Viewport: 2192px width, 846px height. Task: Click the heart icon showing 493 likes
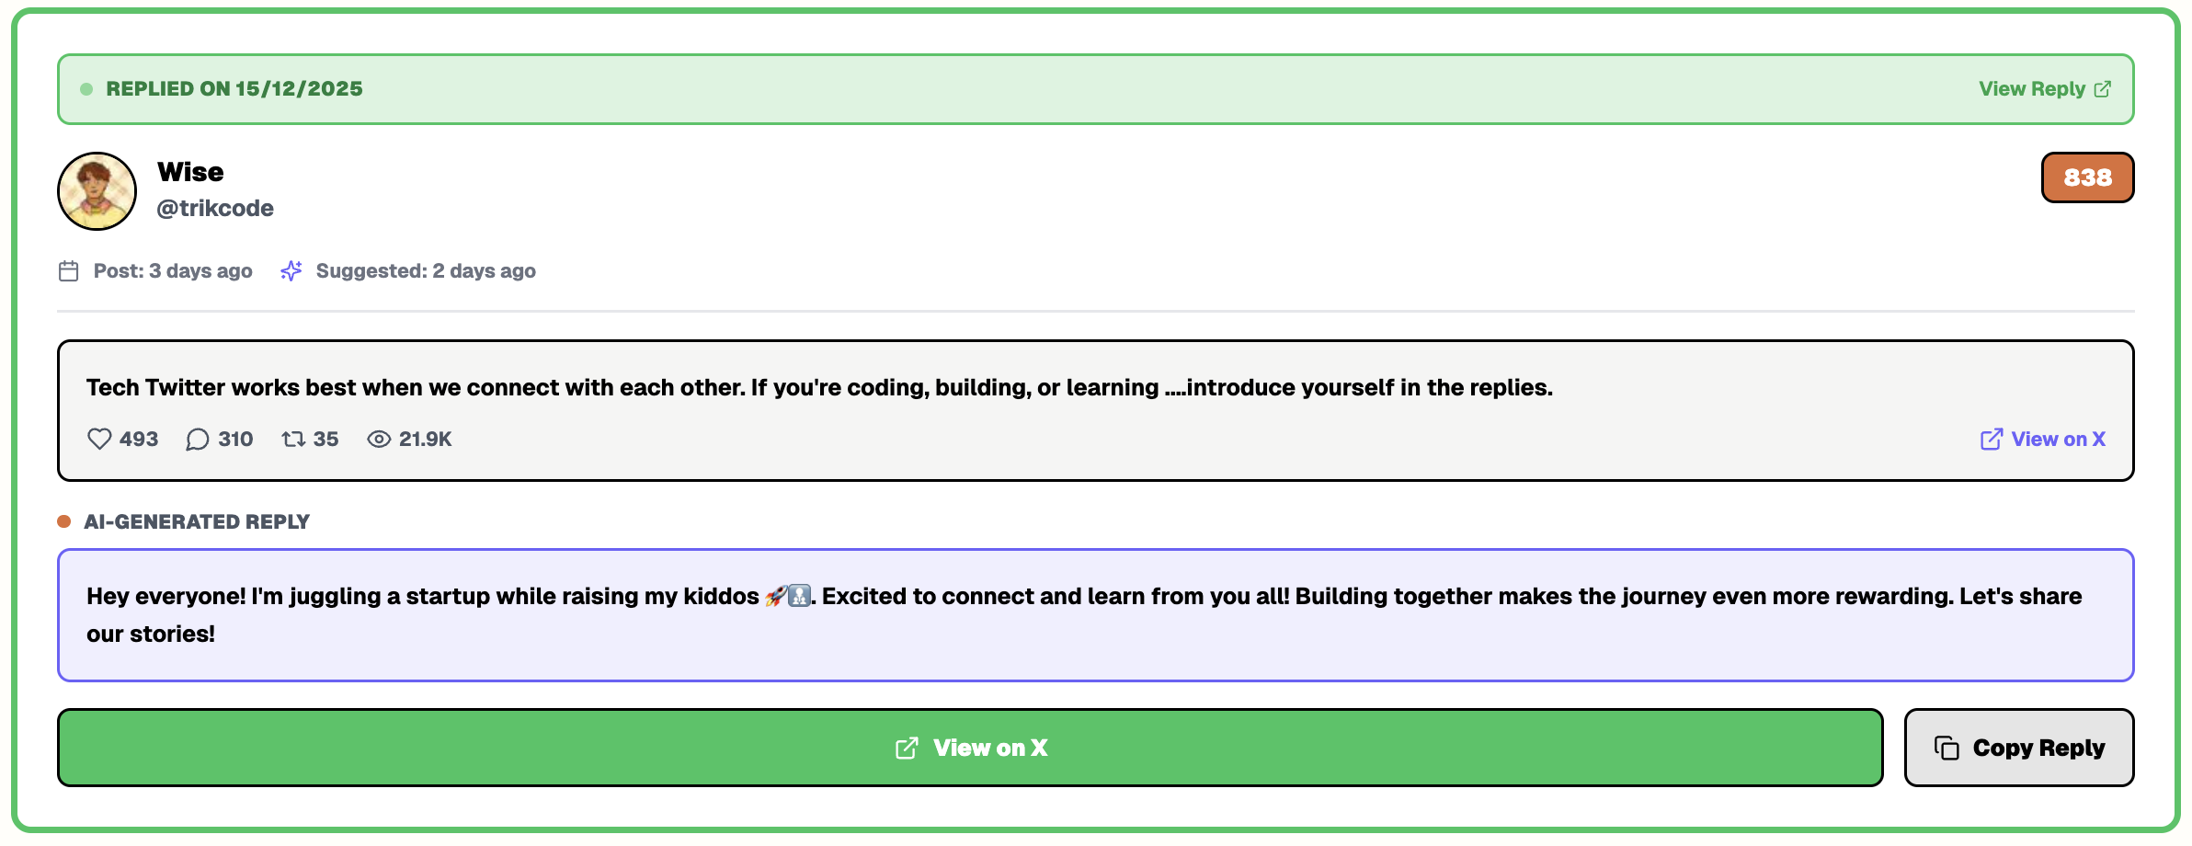pos(99,440)
